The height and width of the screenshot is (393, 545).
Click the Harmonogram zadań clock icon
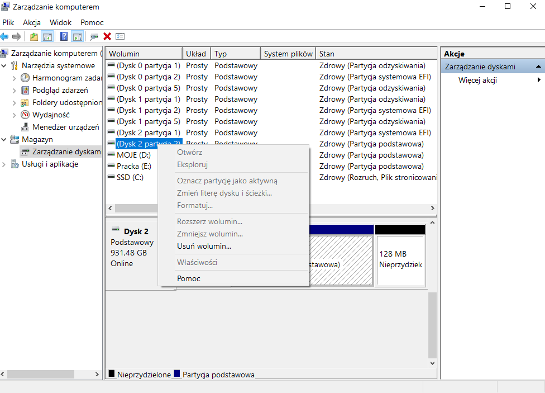[x=25, y=78]
